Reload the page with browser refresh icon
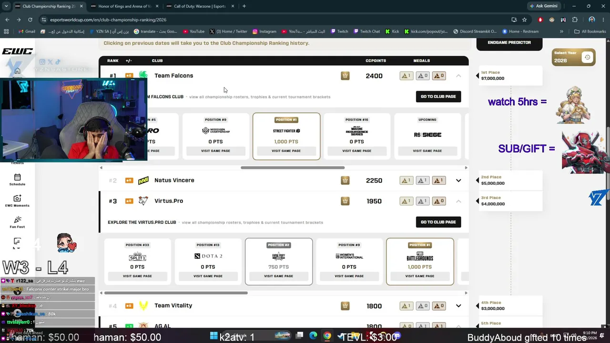Viewport: 610px width, 343px height. point(30,20)
